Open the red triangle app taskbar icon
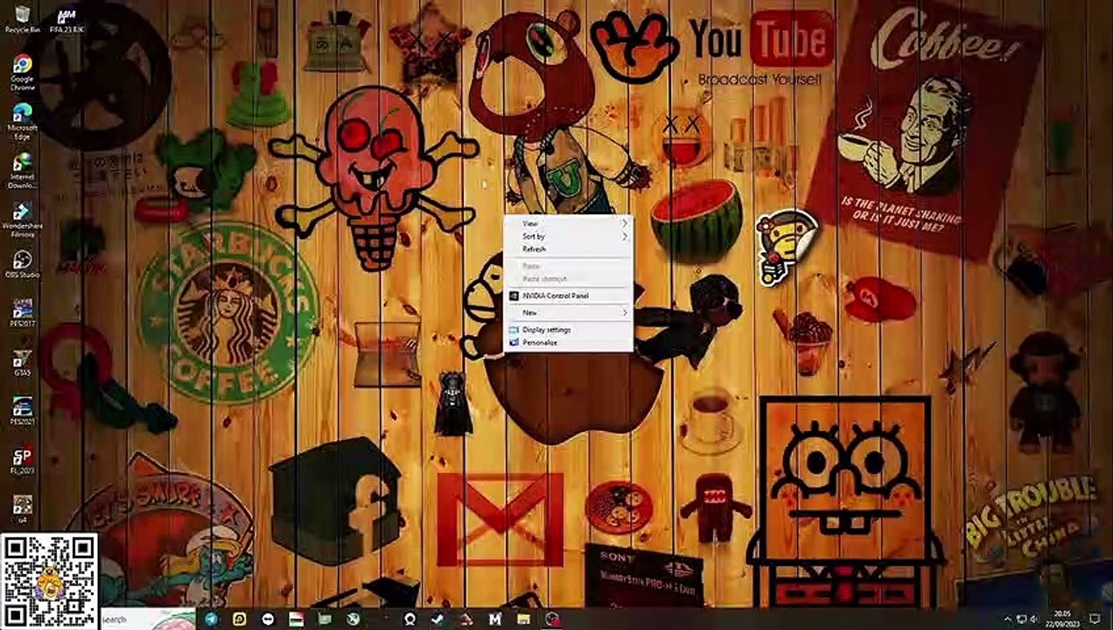1113x630 pixels. (x=465, y=619)
